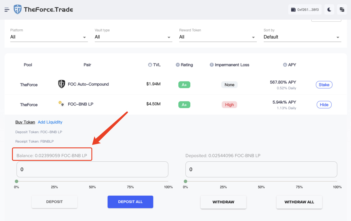Image resolution: width=351 pixels, height=221 pixels.
Task: Hide the FOC-BNB LP details
Action: point(324,105)
